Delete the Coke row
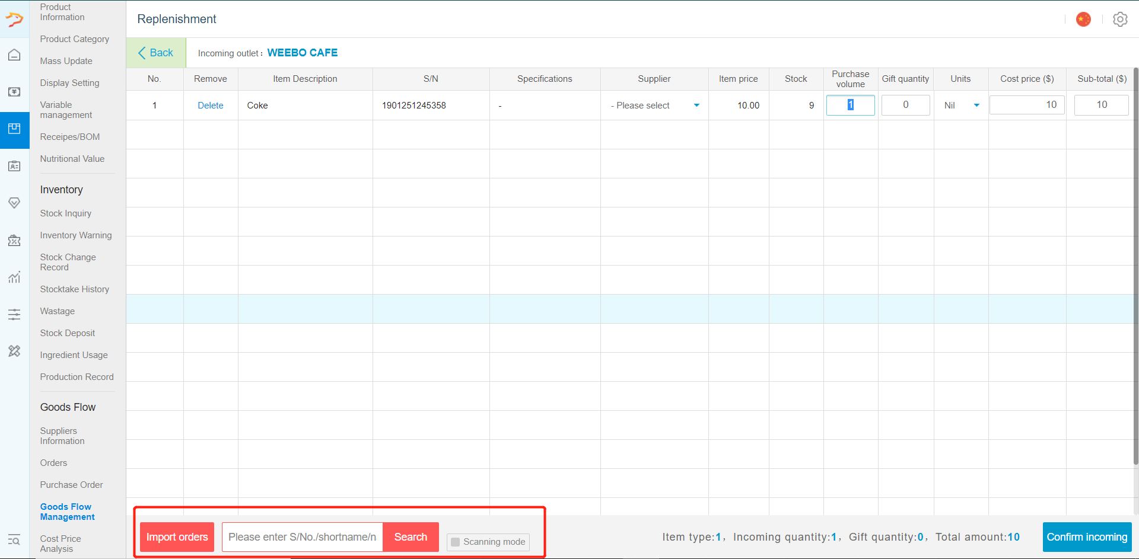Viewport: 1139px width, 559px height. (211, 106)
